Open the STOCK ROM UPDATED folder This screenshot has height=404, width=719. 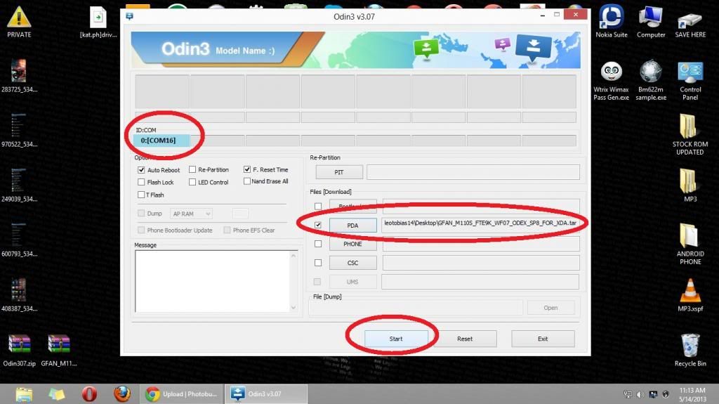pyautogui.click(x=690, y=134)
